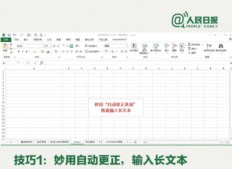The height and width of the screenshot is (169, 232).
Task: Toggle Bold formatting
Action: tap(19, 52)
